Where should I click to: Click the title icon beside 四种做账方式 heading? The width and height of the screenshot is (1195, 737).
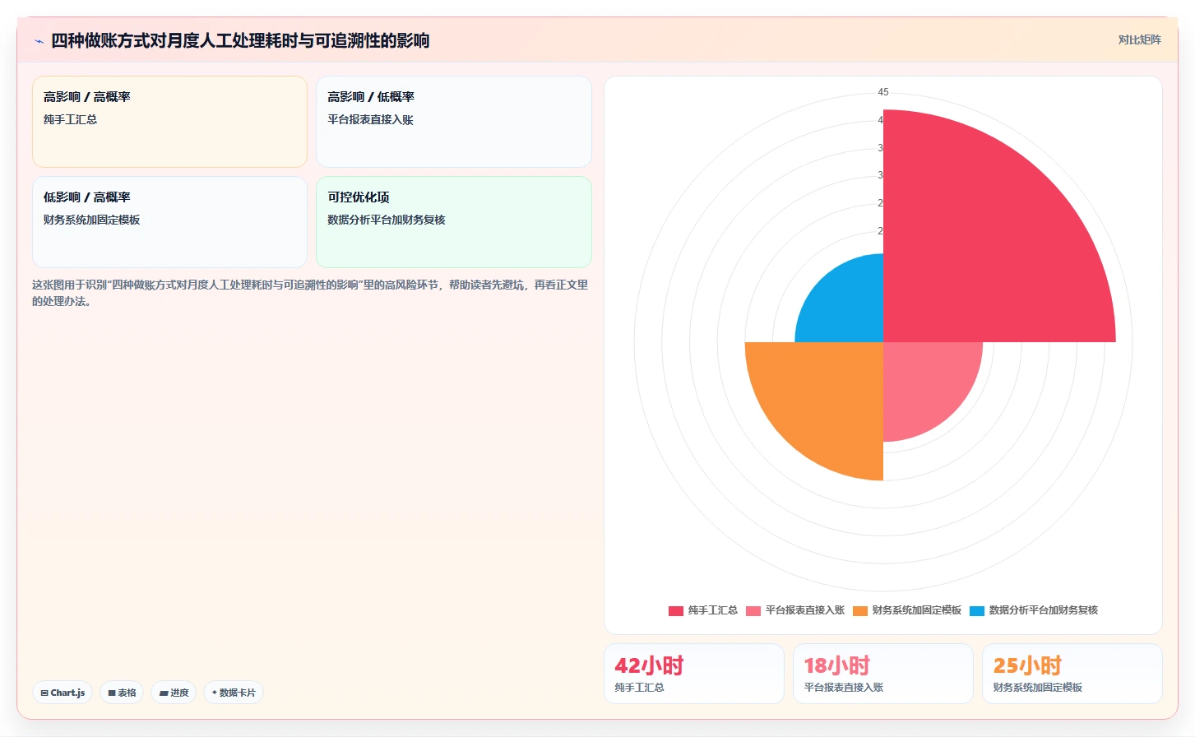39,41
